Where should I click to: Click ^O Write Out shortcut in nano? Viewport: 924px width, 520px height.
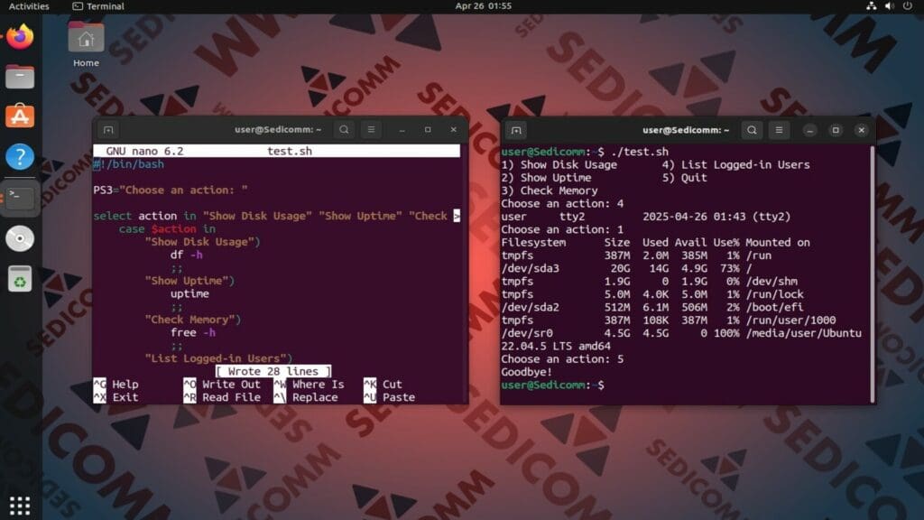click(x=222, y=385)
